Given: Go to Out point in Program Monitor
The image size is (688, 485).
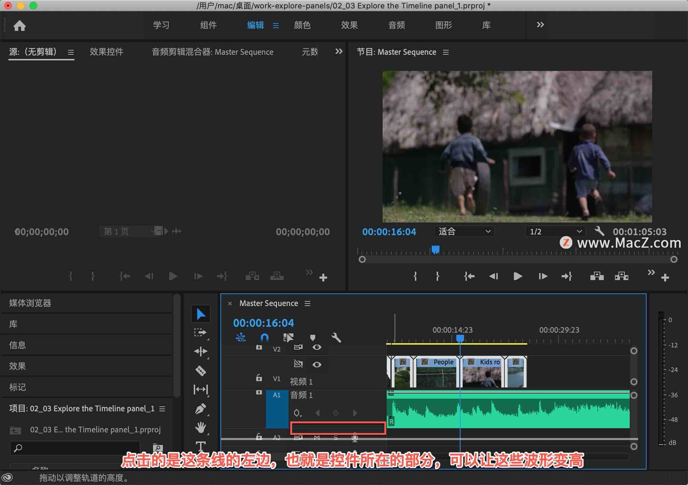Looking at the screenshot, I should (x=567, y=276).
